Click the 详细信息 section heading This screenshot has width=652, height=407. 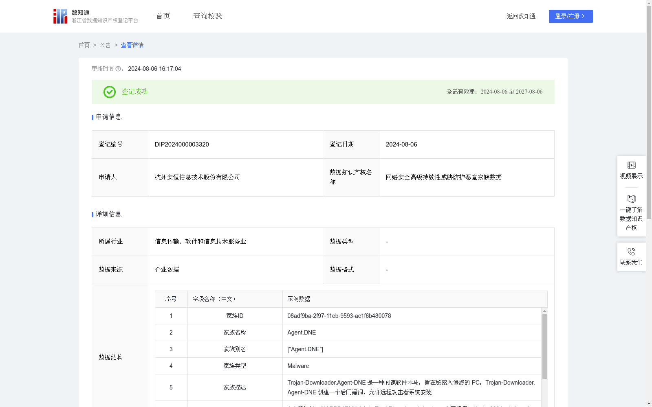pyautogui.click(x=108, y=214)
